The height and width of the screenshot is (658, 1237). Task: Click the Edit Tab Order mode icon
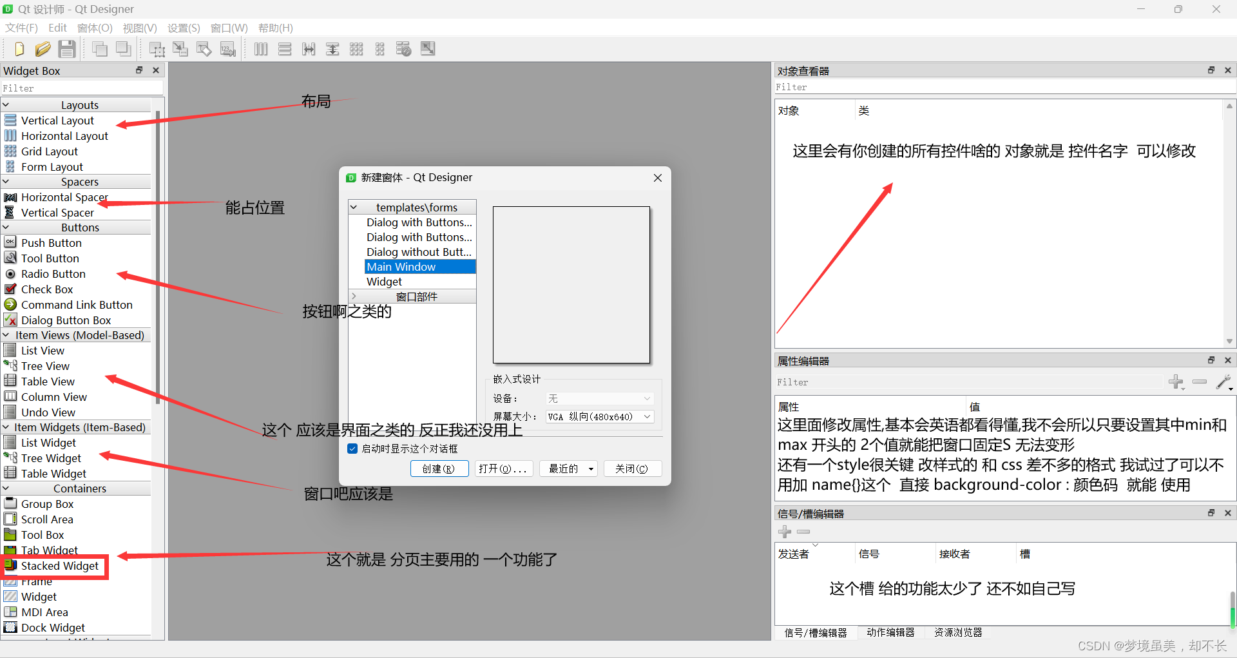pyautogui.click(x=227, y=48)
